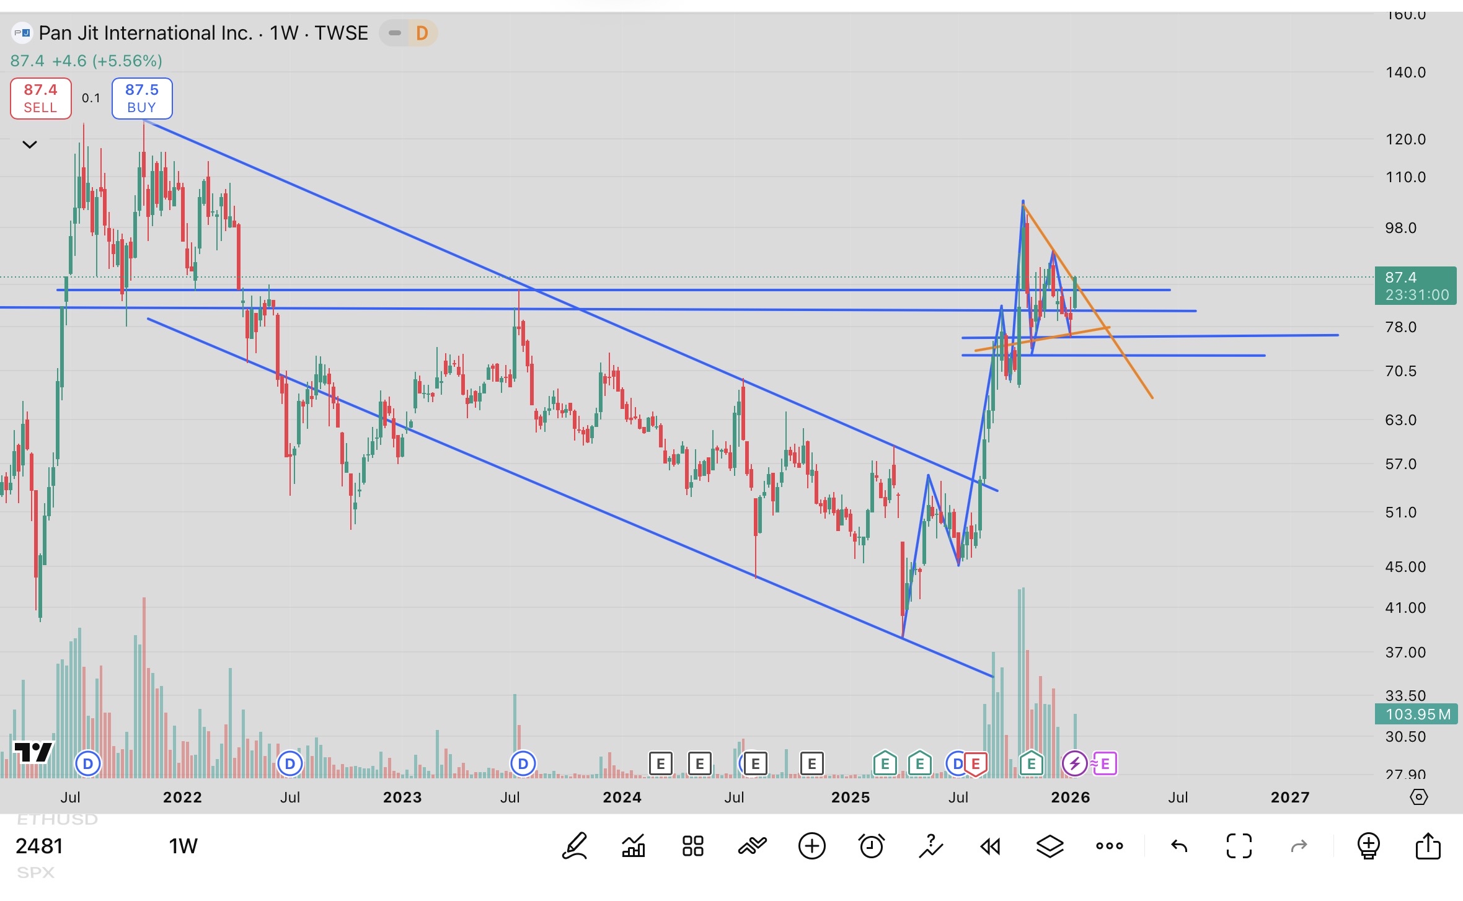Open the 2481 symbol search
The width and height of the screenshot is (1463, 901).
pos(39,846)
